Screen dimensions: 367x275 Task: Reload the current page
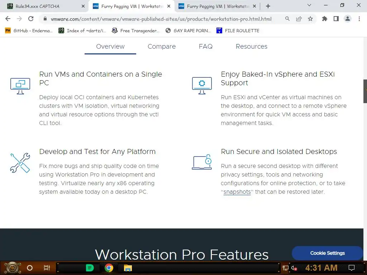31,19
